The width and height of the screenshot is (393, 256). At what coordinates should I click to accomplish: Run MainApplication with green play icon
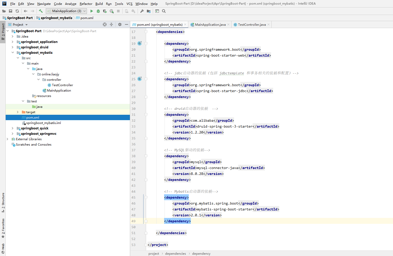[92, 11]
